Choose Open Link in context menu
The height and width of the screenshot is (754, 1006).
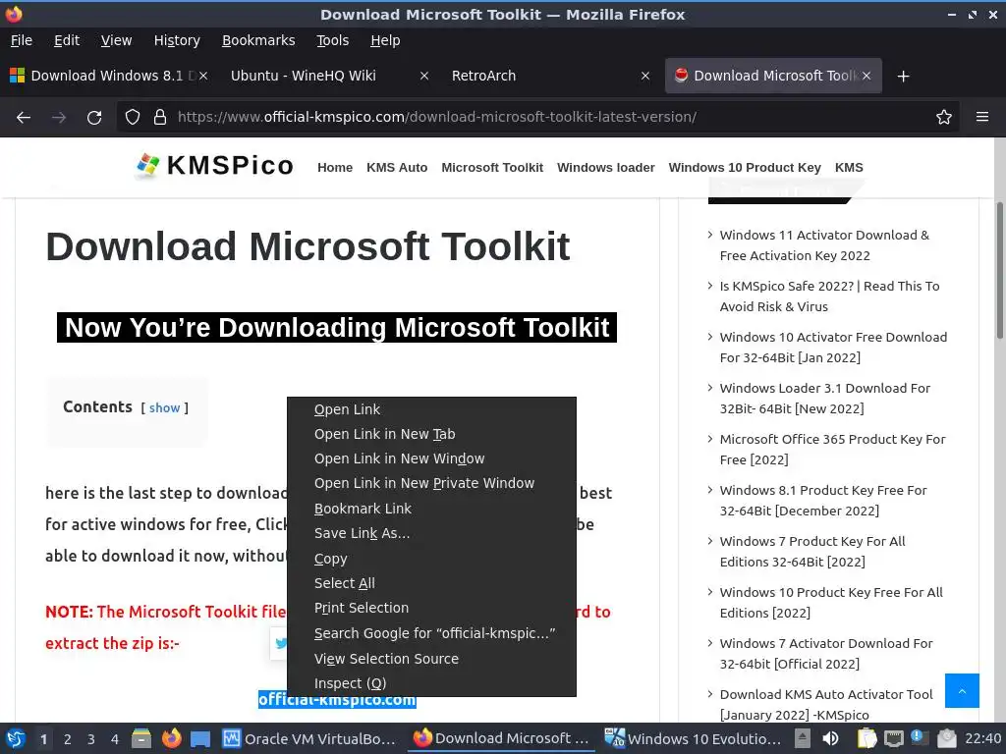(x=431, y=409)
